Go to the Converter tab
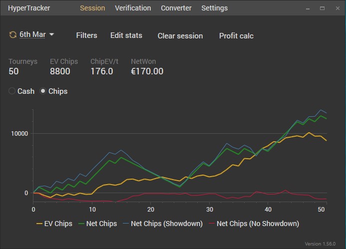This screenshot has width=346, height=249. click(176, 8)
